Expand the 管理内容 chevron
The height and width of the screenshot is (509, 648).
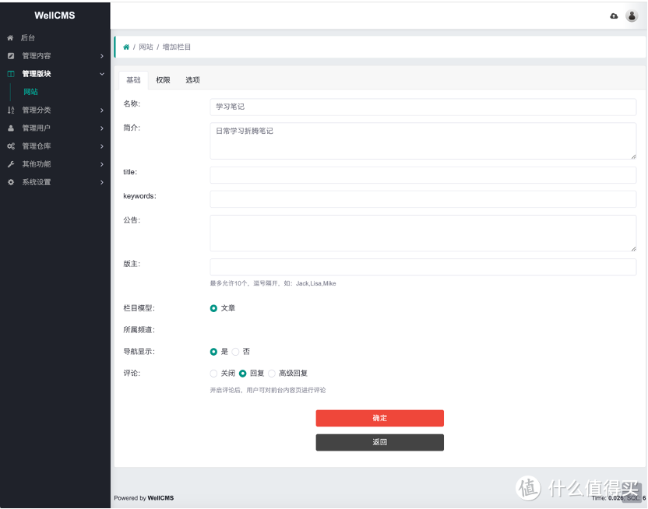tap(102, 56)
